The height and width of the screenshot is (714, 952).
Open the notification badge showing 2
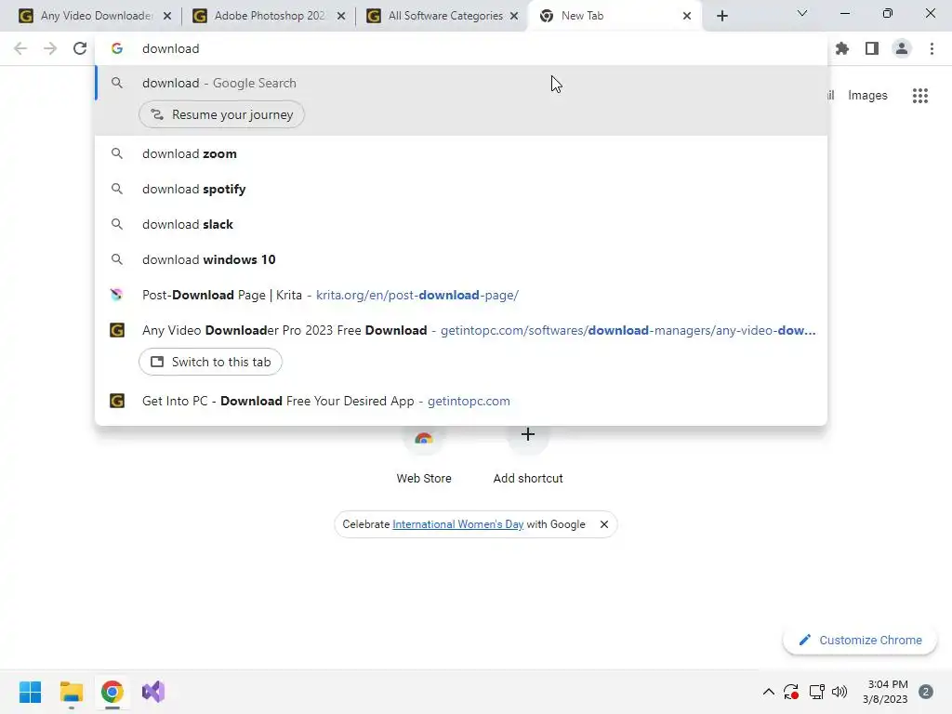pos(926,692)
